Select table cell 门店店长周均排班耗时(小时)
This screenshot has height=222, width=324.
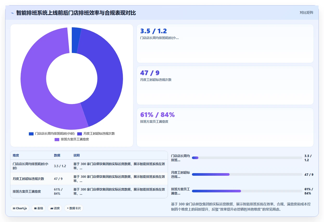(31, 166)
